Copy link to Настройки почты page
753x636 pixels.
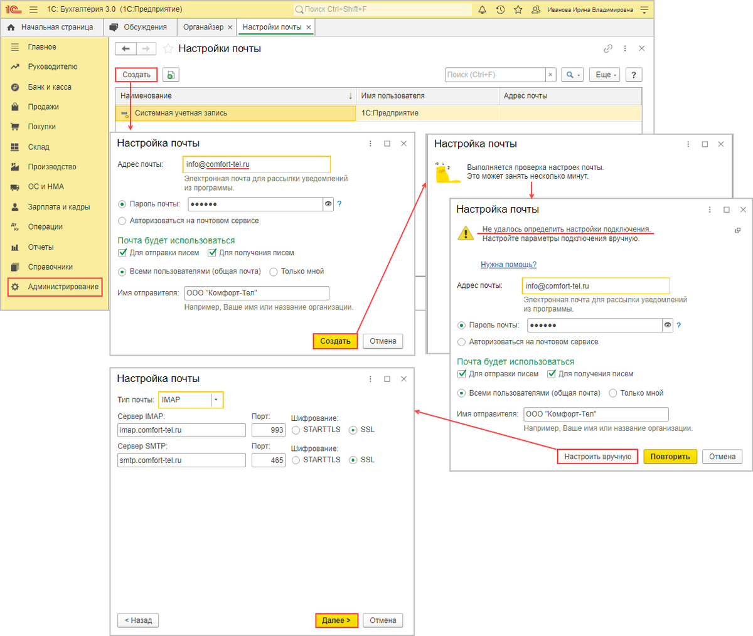pyautogui.click(x=607, y=49)
